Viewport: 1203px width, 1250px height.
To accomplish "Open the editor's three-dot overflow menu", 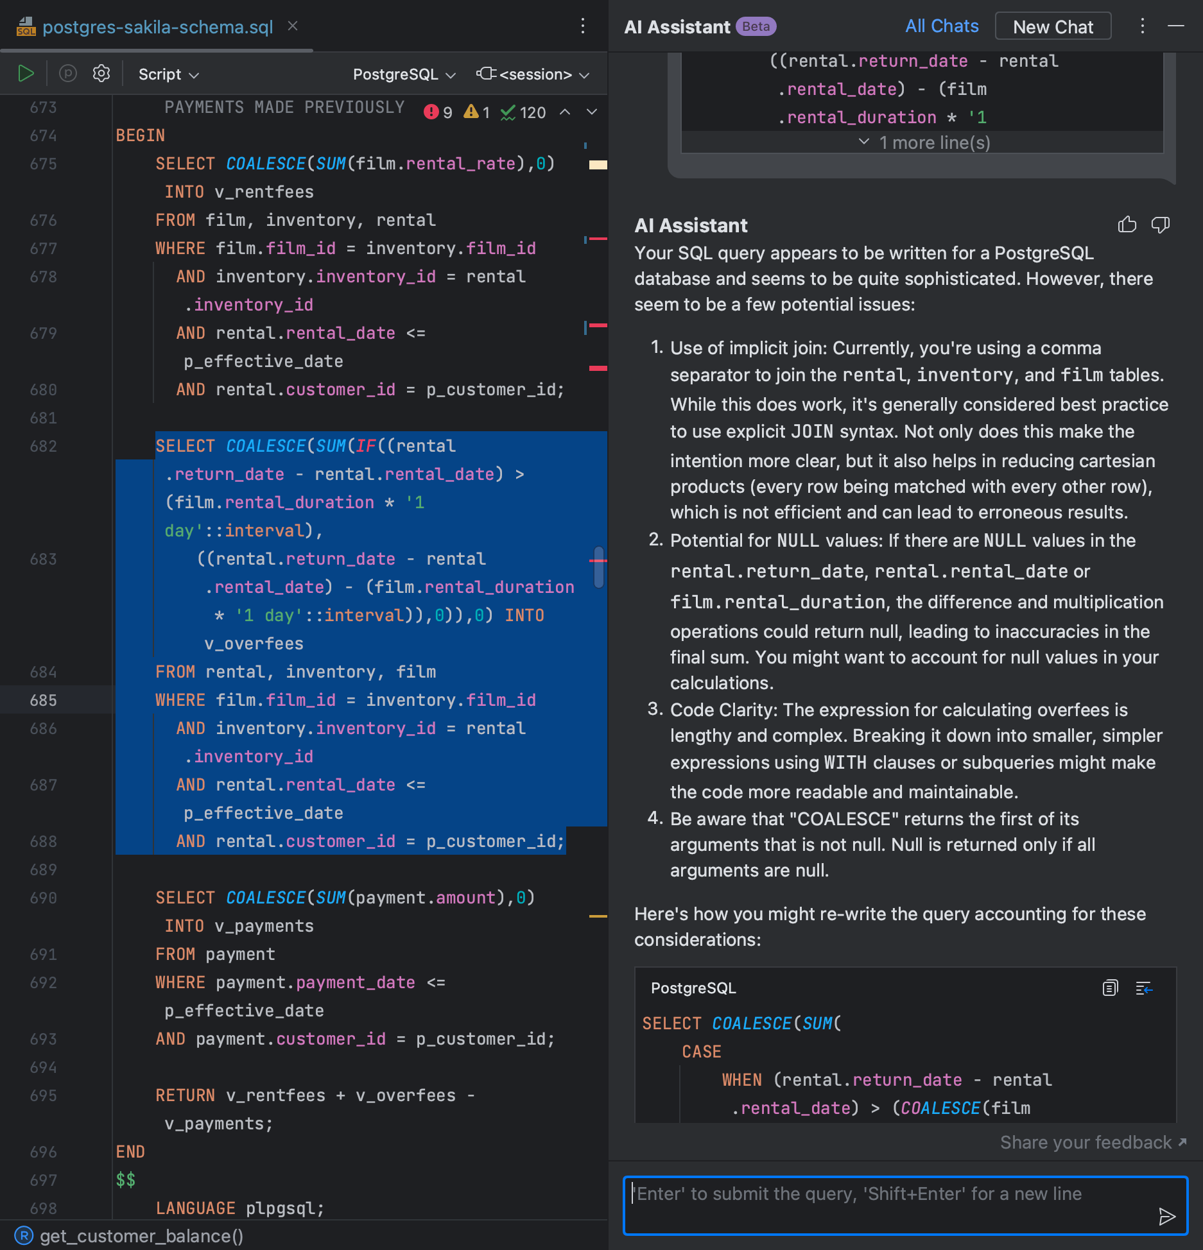I will 582,26.
